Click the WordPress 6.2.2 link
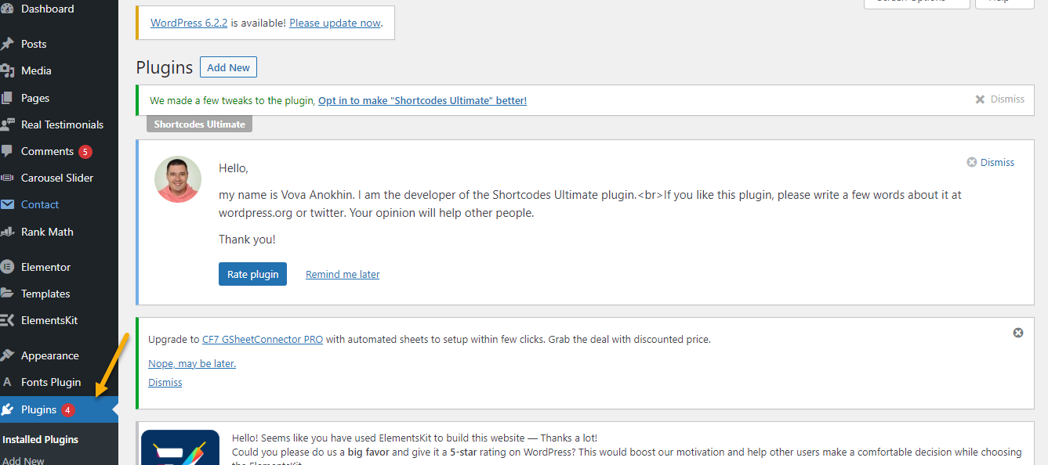Viewport: 1048px width, 465px height. (x=189, y=23)
